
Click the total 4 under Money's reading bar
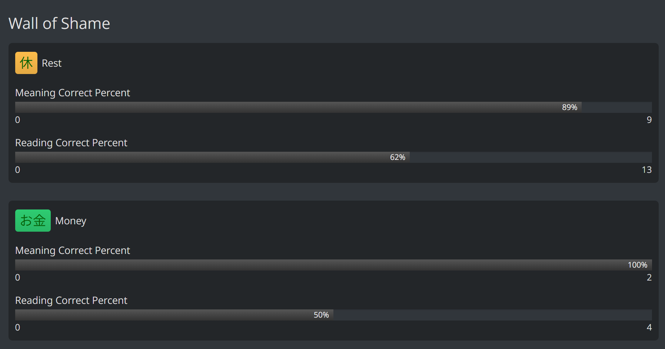coord(649,328)
